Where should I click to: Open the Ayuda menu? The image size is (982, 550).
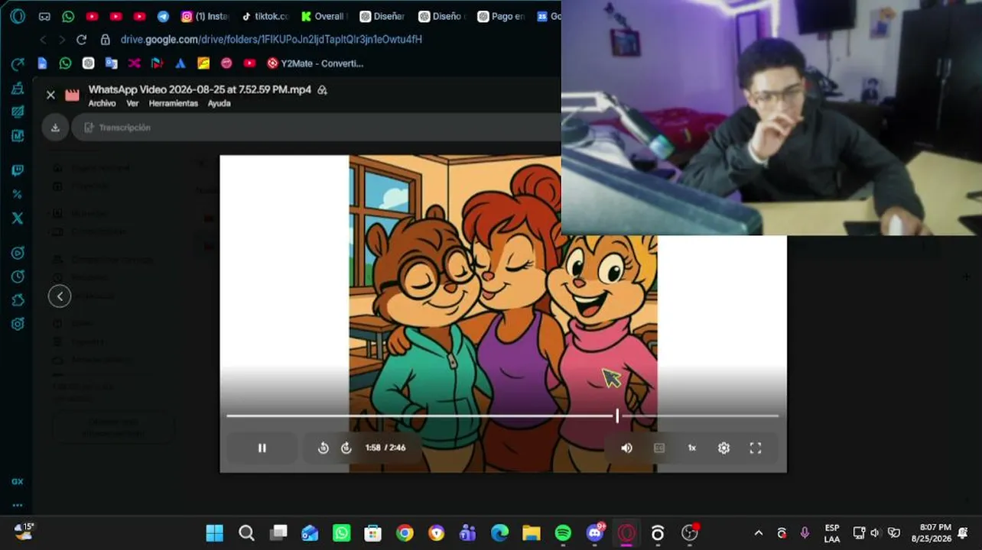pos(219,103)
